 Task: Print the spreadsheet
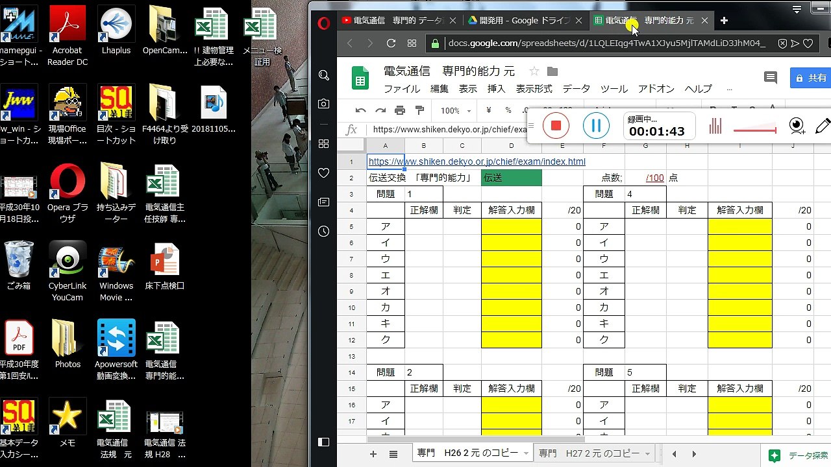pyautogui.click(x=400, y=110)
